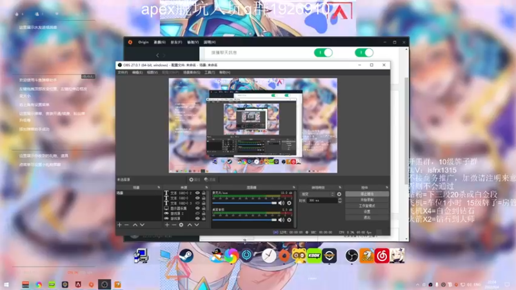The width and height of the screenshot is (516, 290).
Task: Go back in Origin with the left arrow
Action: (x=157, y=55)
